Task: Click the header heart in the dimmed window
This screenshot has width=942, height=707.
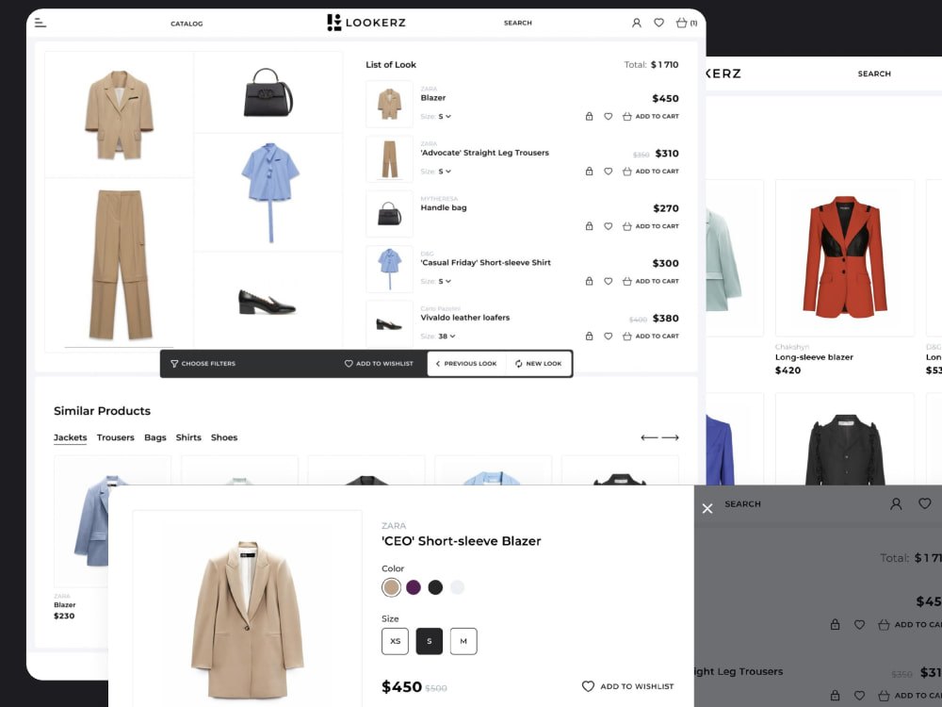Action: (925, 503)
